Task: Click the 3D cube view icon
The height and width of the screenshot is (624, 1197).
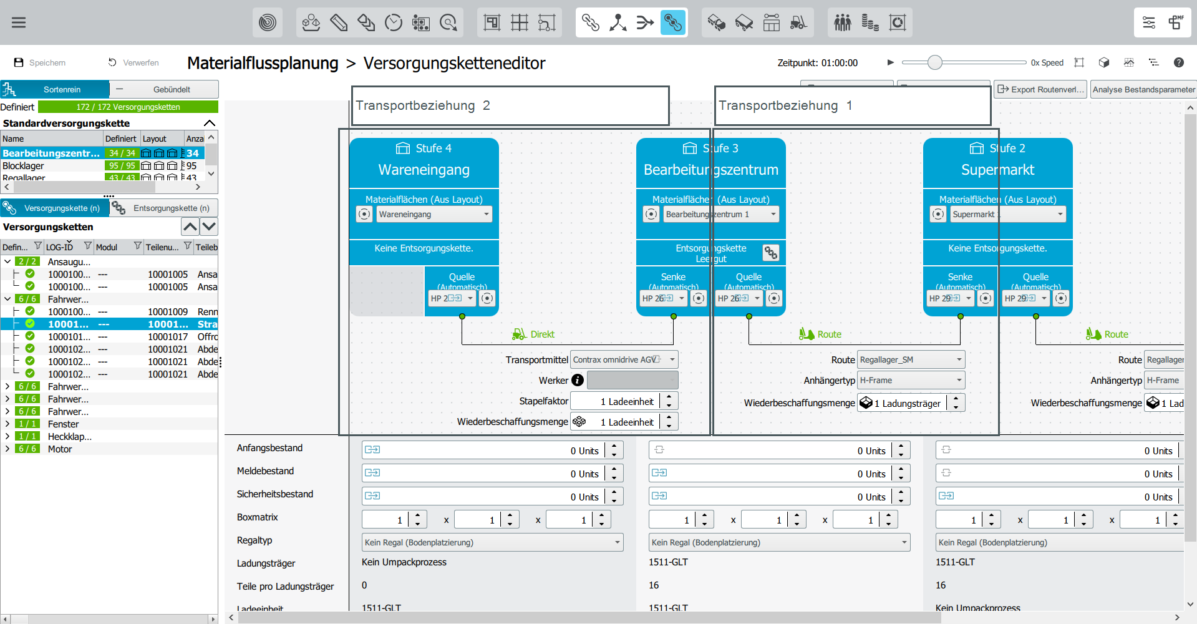Action: pyautogui.click(x=1104, y=62)
